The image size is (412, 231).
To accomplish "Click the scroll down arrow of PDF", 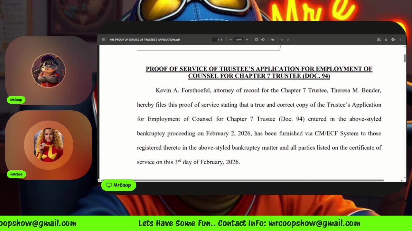I will tap(405, 177).
